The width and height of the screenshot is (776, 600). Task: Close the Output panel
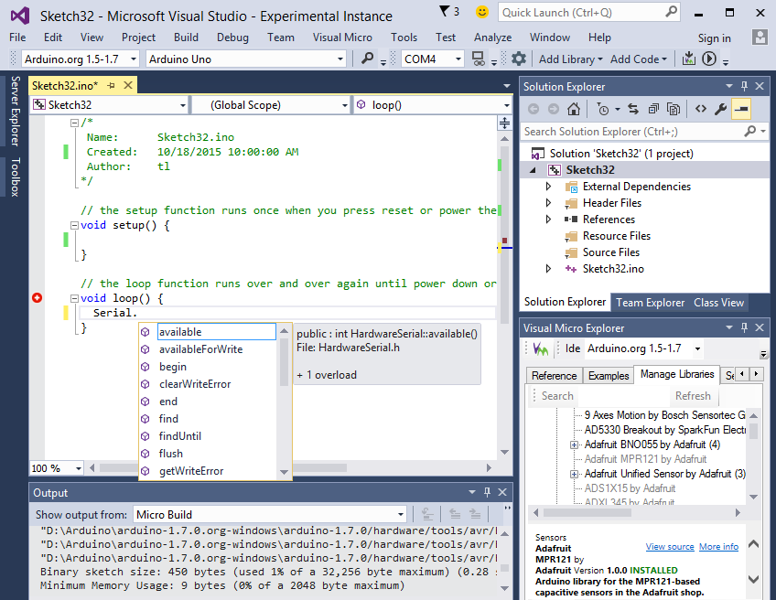click(502, 492)
